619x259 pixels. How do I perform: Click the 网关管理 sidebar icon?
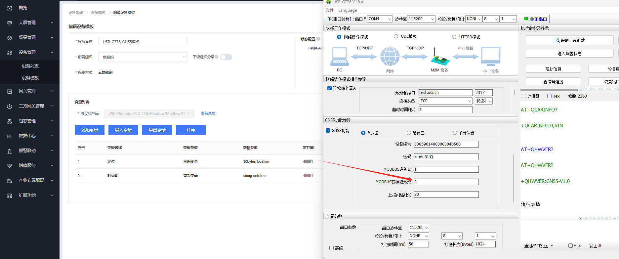pos(10,91)
